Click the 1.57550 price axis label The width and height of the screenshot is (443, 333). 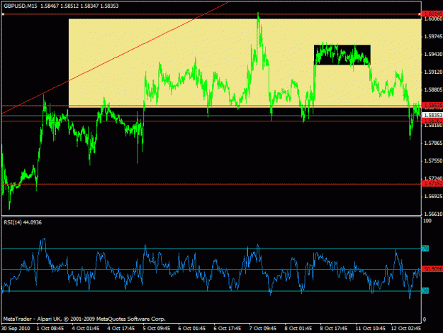click(433, 160)
